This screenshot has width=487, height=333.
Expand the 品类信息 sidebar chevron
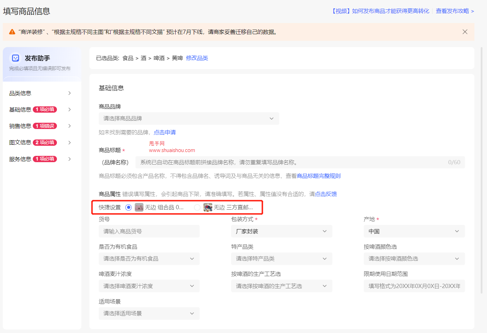(x=69, y=93)
